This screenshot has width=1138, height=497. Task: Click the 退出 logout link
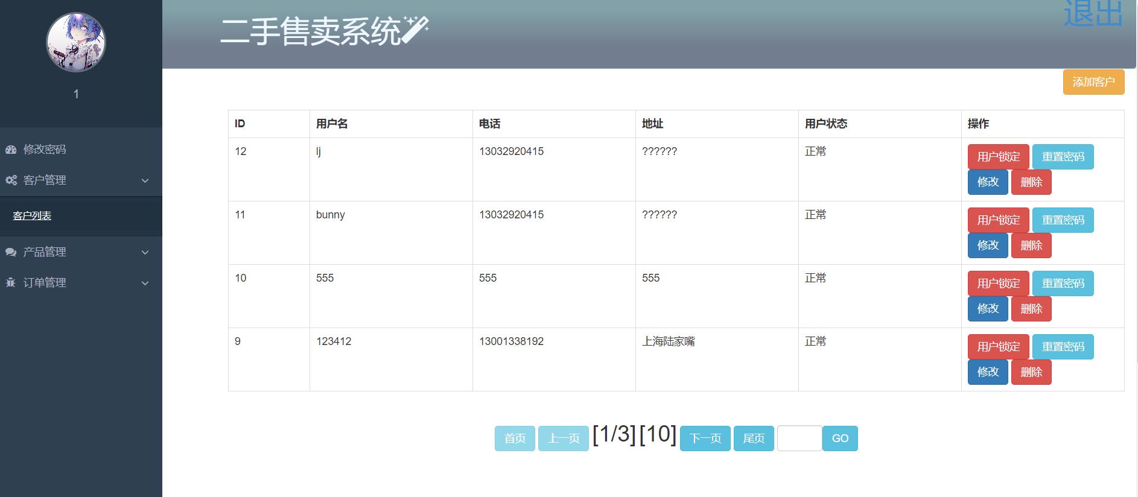pos(1093,13)
